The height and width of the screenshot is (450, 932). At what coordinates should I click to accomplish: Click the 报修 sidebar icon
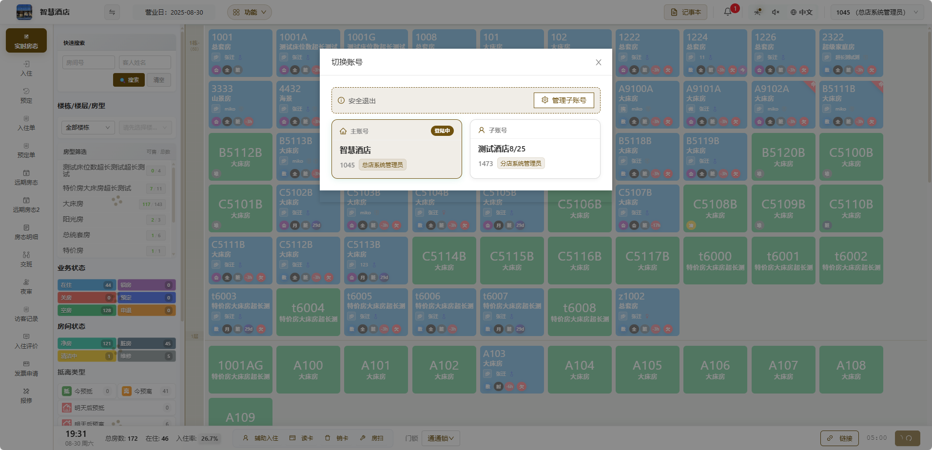point(26,395)
